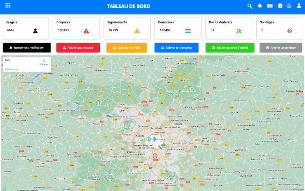
Task: Click Ajouter un point d'intérêt button
Action: [x=230, y=48]
